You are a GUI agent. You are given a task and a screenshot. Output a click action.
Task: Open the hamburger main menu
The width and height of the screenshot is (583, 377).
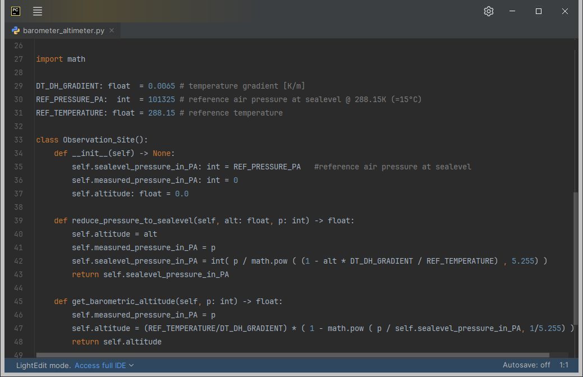pyautogui.click(x=38, y=11)
